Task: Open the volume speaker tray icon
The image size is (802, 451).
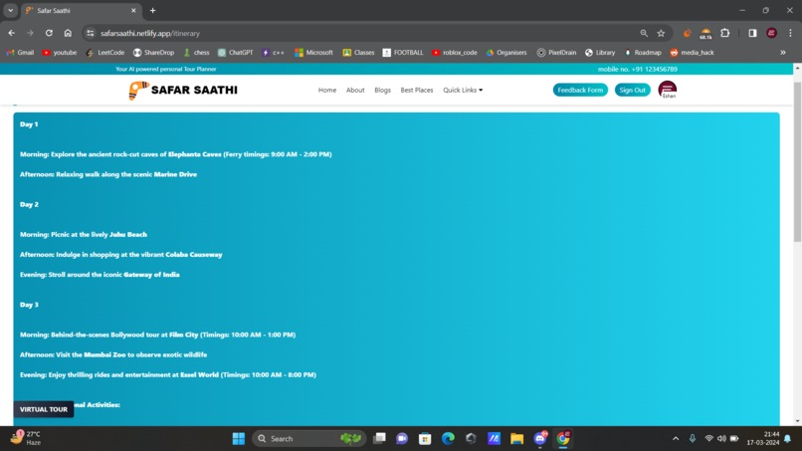Action: pos(721,439)
